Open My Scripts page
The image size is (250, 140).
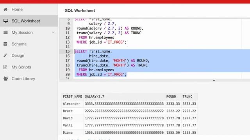(x=21, y=67)
